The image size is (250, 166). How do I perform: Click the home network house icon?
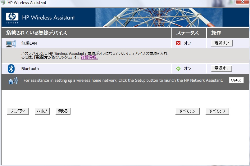[13, 81]
